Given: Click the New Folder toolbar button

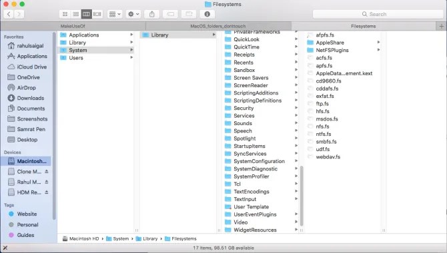Looking at the screenshot, I should coord(189,14).
